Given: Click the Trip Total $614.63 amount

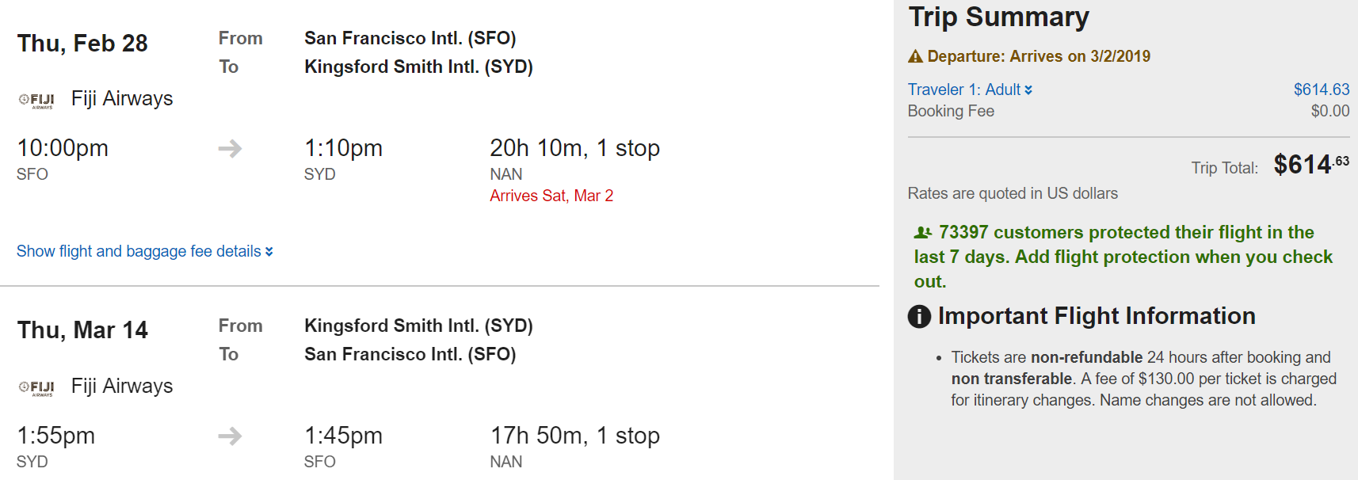Looking at the screenshot, I should point(1310,164).
